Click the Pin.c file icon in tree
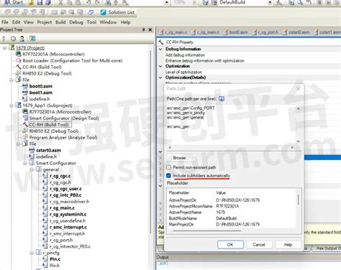The height and width of the screenshot is (270, 341). (45, 259)
